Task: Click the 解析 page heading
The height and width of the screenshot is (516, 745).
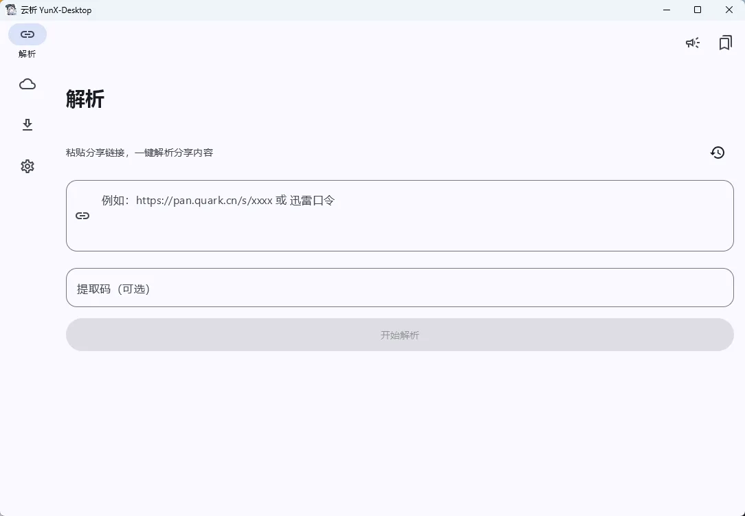Action: tap(85, 100)
